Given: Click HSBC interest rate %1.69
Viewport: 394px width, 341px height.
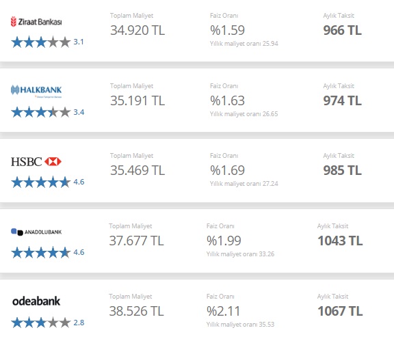Looking at the screenshot, I should 227,170.
